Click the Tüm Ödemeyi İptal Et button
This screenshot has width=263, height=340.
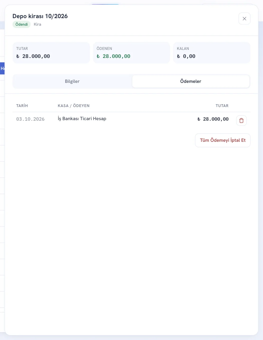click(x=223, y=140)
